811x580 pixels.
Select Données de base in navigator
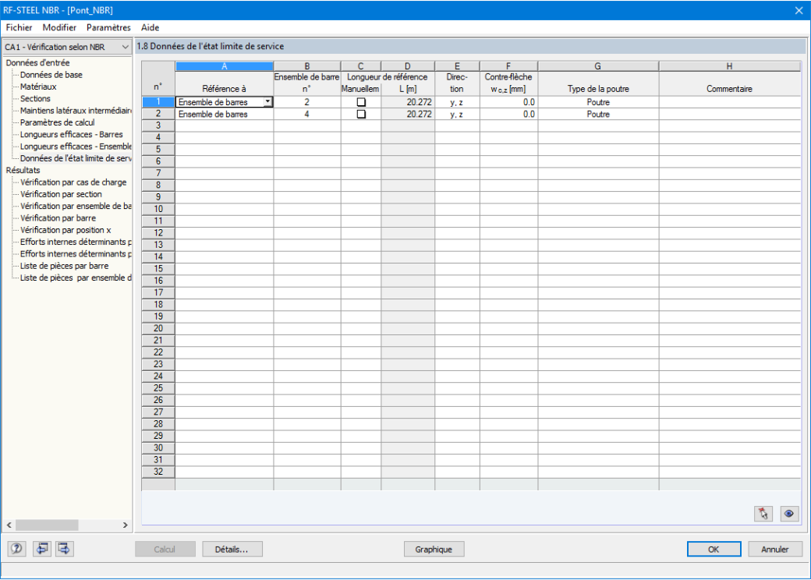[x=51, y=75]
